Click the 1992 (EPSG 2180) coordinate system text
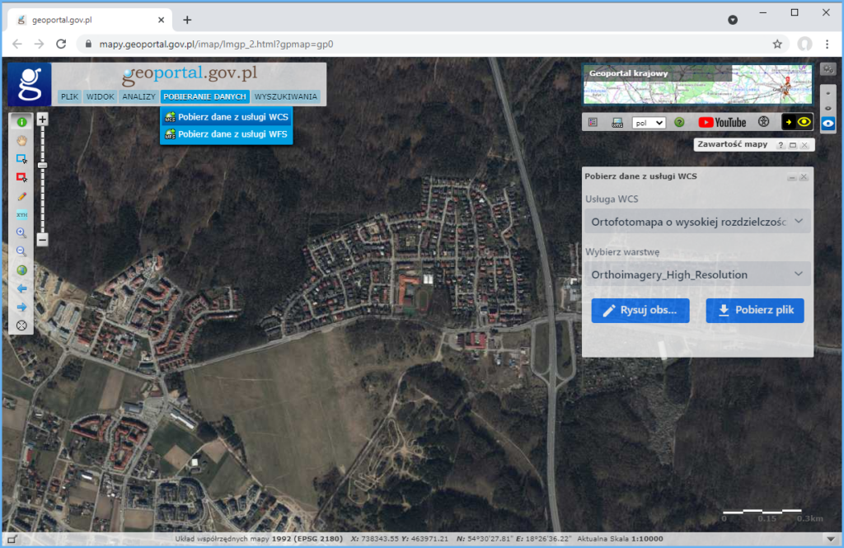 pyautogui.click(x=307, y=539)
